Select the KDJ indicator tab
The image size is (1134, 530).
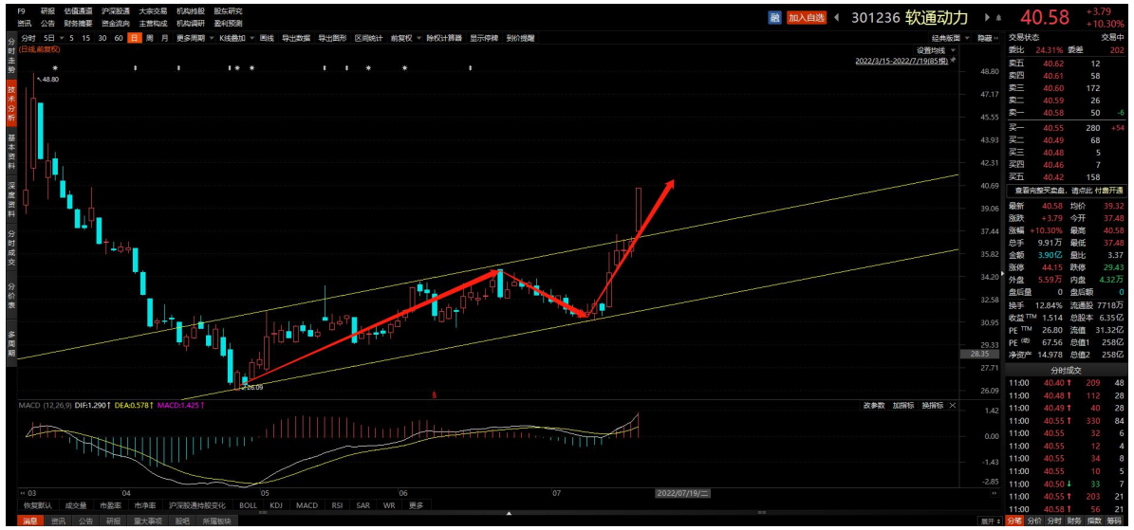[x=275, y=505]
